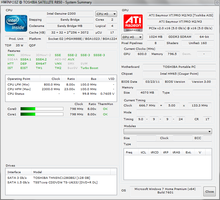Click the Freq column header in modules table
This screenshot has width=220, height=200.
click(131, 152)
